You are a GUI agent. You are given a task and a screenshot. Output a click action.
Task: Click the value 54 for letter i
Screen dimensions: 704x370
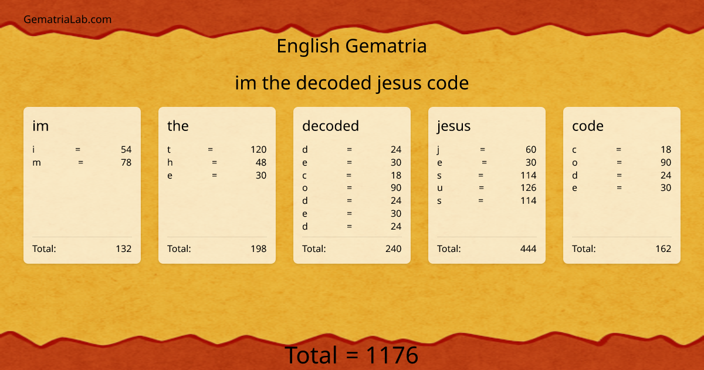coord(126,149)
